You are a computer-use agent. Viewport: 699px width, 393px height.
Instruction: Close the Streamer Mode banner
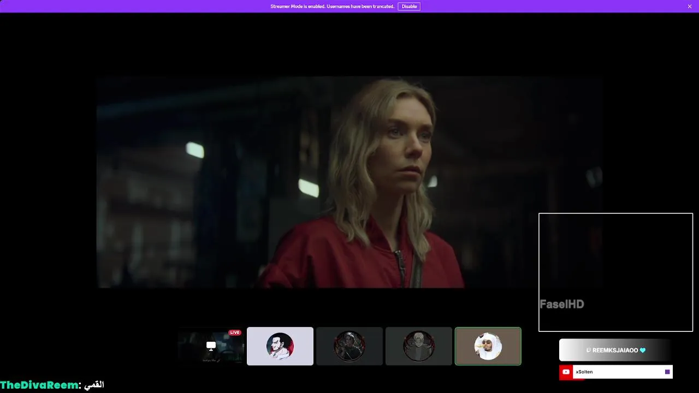(x=690, y=7)
